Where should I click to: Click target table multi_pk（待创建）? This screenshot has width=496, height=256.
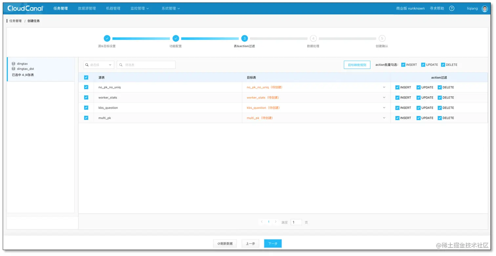(x=260, y=118)
